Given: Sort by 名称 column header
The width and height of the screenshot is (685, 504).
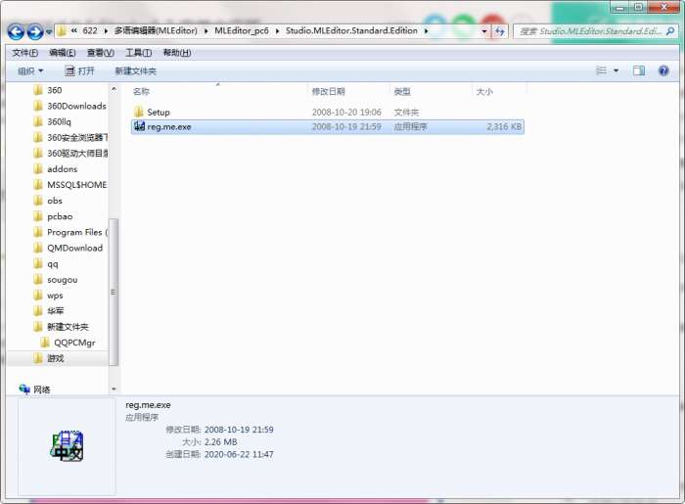Looking at the screenshot, I should 141,91.
